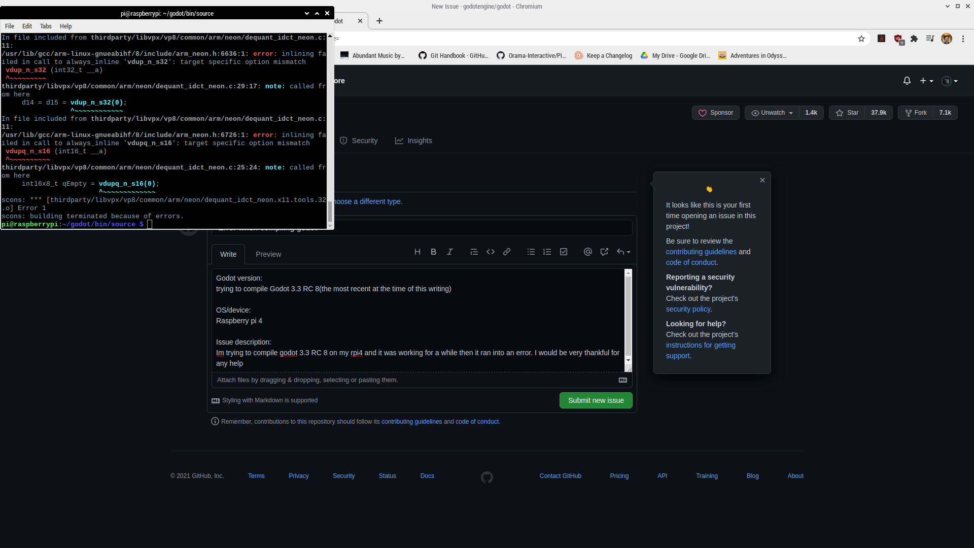Insert heading formatting in issue body
Viewport: 974px width, 548px height.
(418, 252)
